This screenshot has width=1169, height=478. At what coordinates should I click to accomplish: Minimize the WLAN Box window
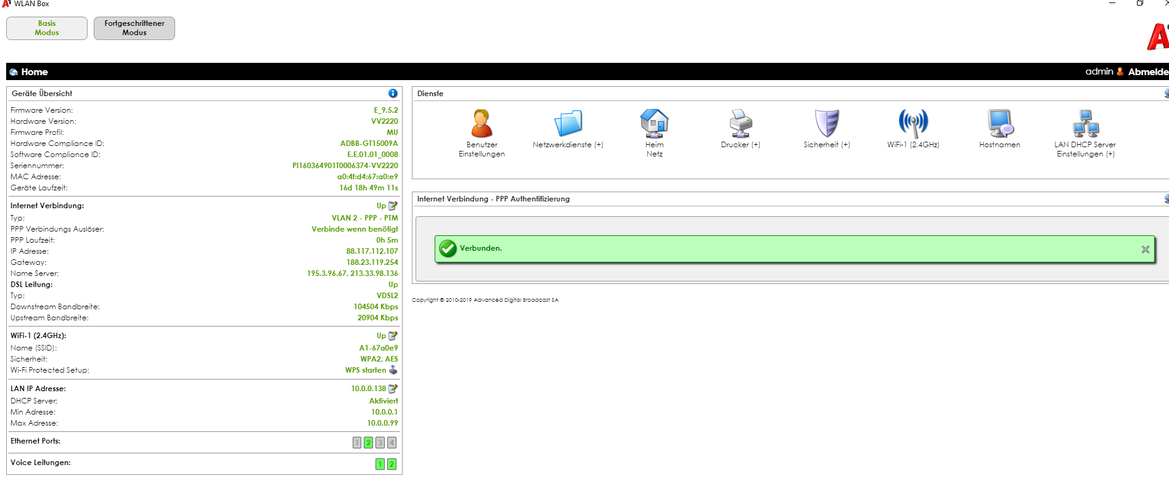pos(1112,3)
